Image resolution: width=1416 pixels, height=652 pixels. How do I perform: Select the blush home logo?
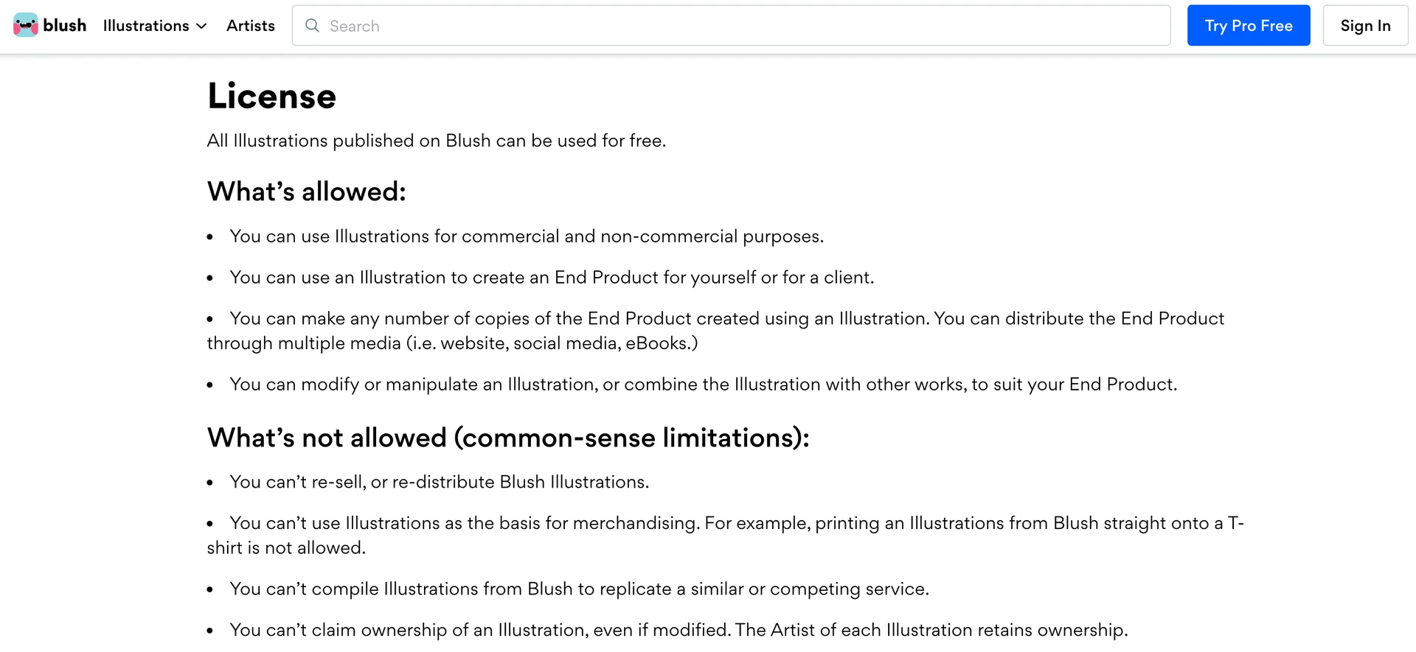pos(49,24)
